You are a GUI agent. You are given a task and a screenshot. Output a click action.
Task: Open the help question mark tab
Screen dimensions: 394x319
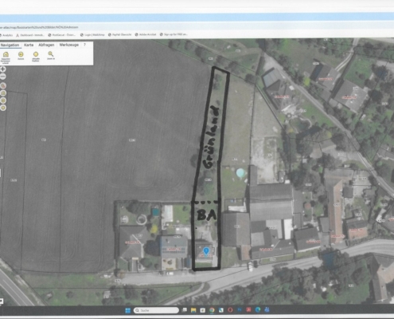point(84,45)
